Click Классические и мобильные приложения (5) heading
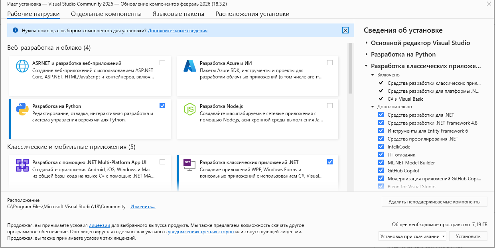The width and height of the screenshot is (495, 248). pyautogui.click(x=71, y=147)
